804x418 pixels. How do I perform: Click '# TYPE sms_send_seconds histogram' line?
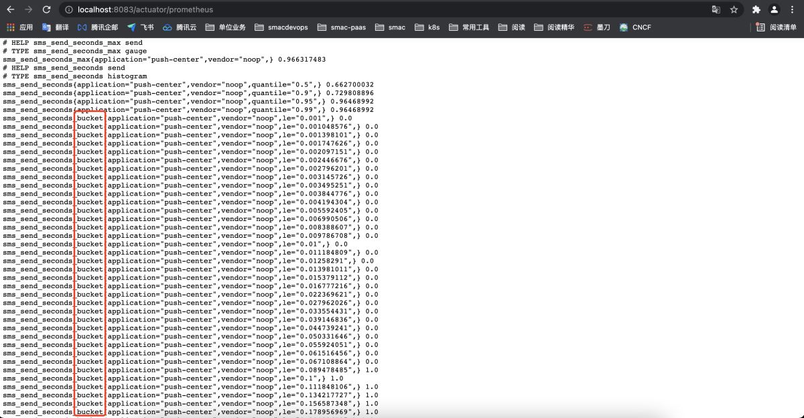click(74, 76)
